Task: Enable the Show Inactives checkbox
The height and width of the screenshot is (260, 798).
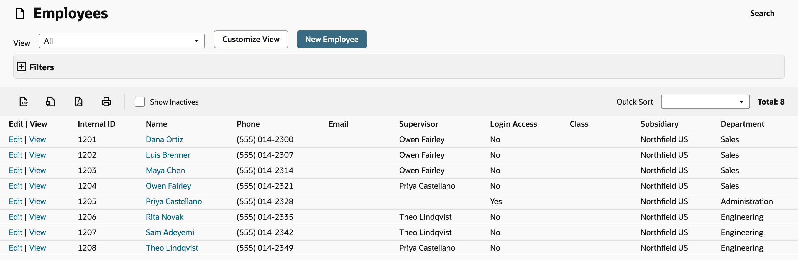Action: click(x=140, y=102)
